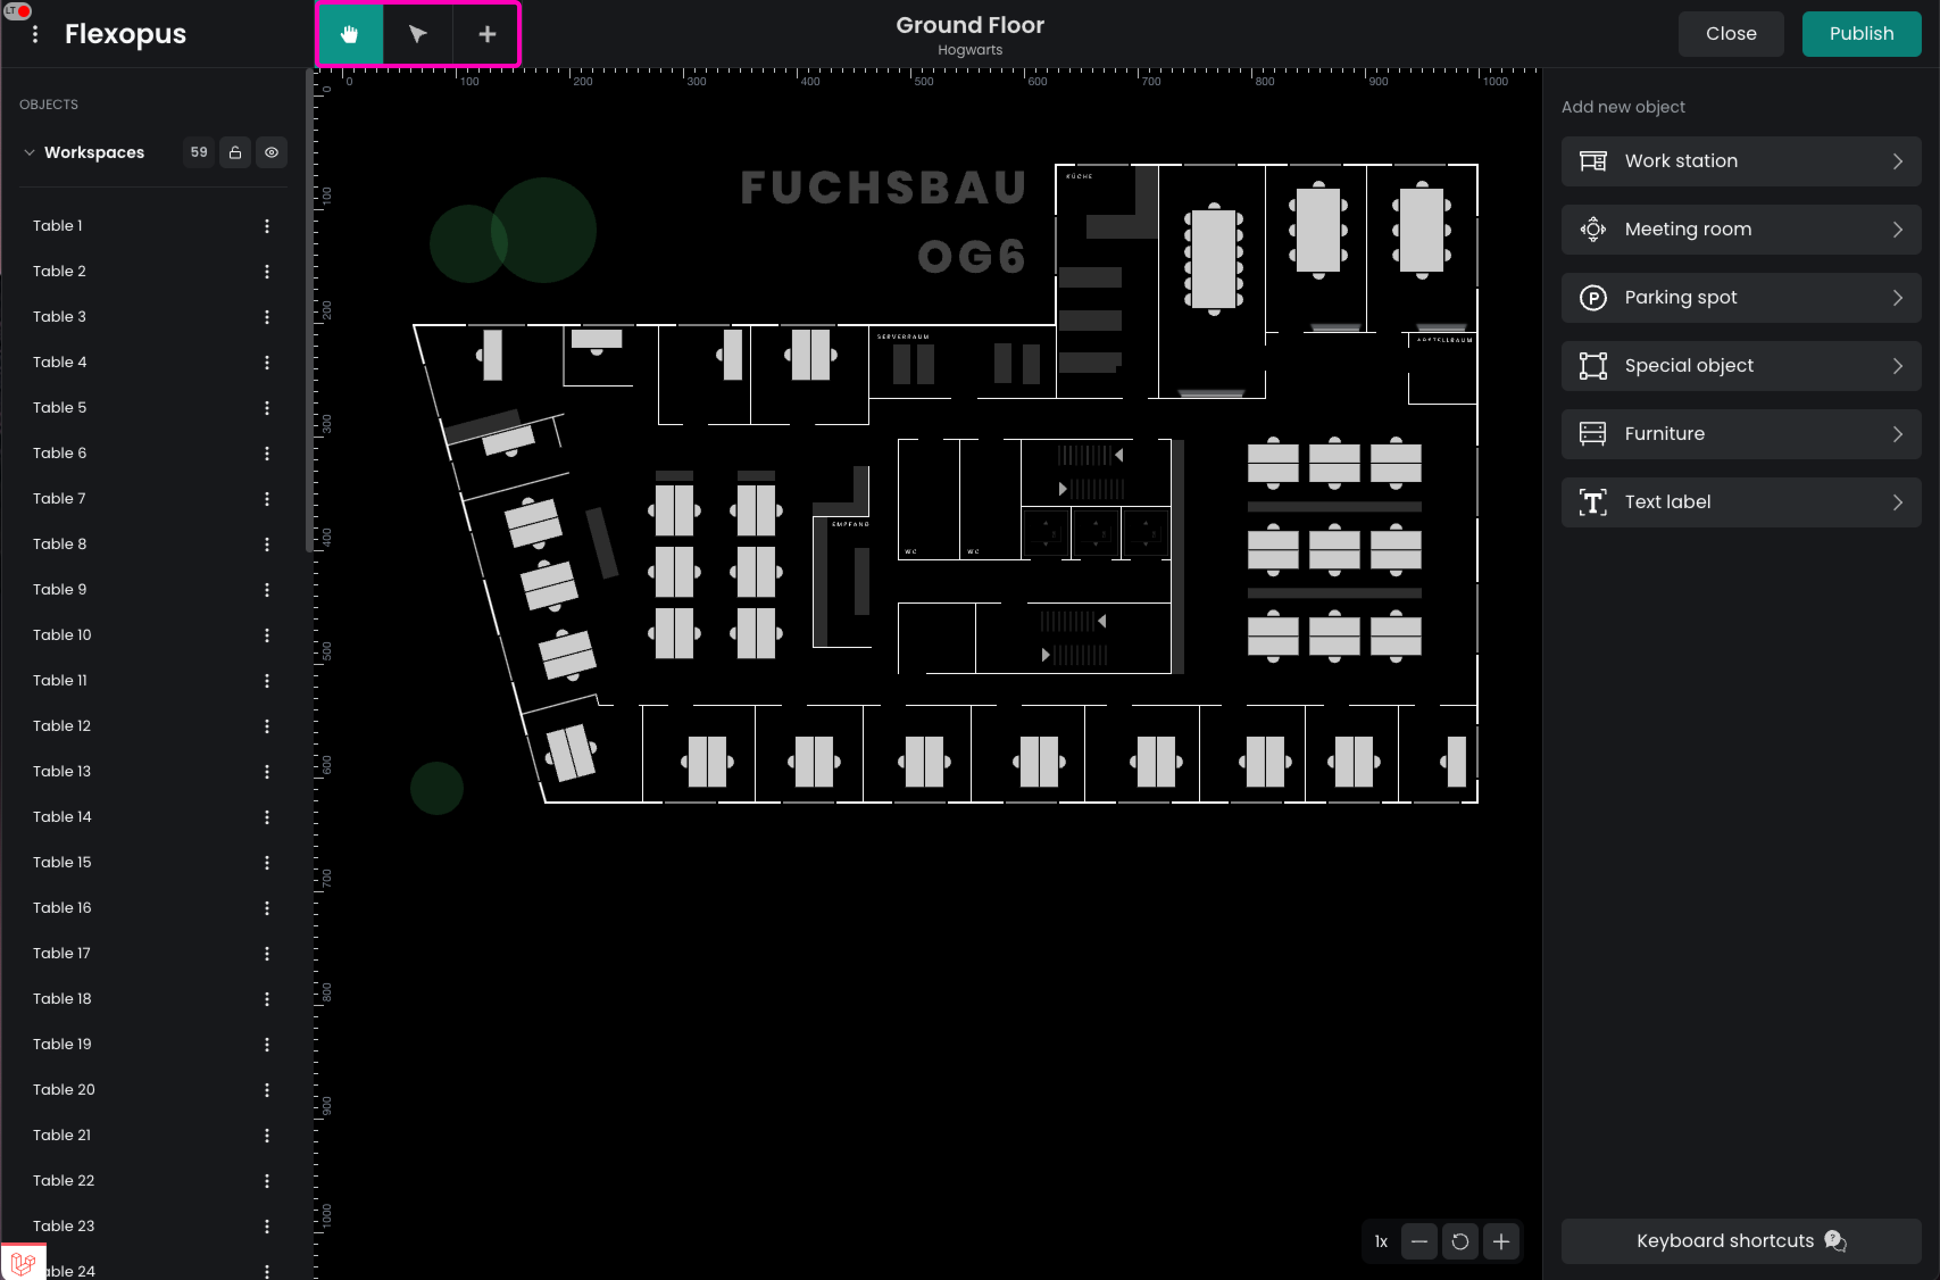Zoom out with the minus button
The height and width of the screenshot is (1280, 1940).
1418,1241
